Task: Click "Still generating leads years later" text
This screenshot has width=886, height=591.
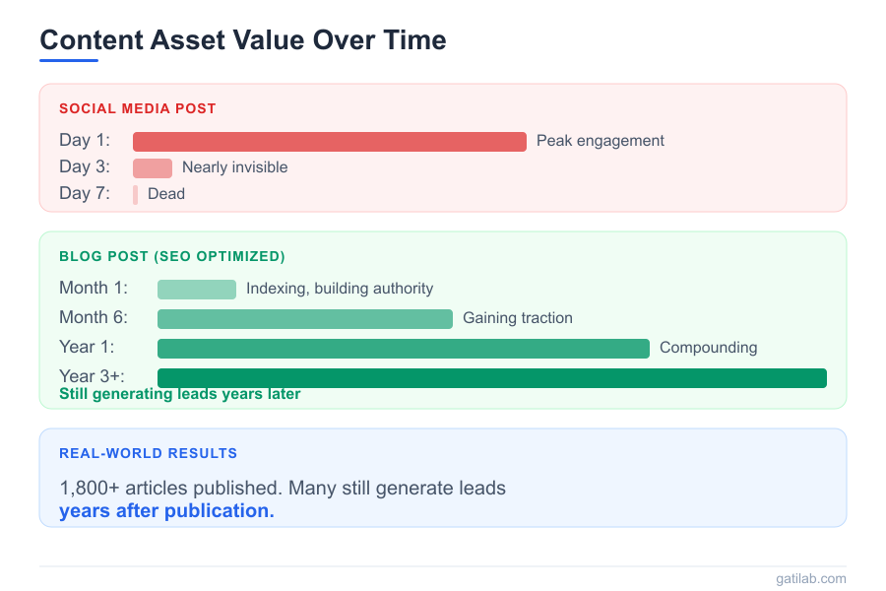Action: coord(180,394)
